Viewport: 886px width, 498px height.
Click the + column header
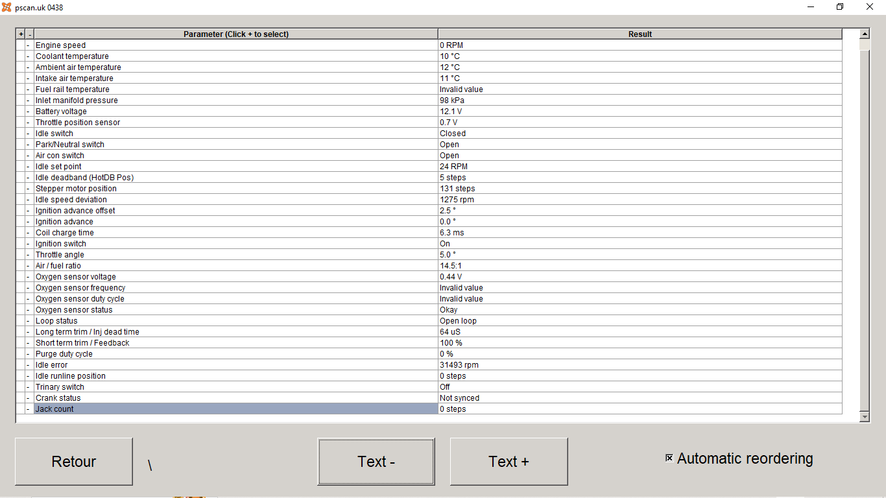21,34
